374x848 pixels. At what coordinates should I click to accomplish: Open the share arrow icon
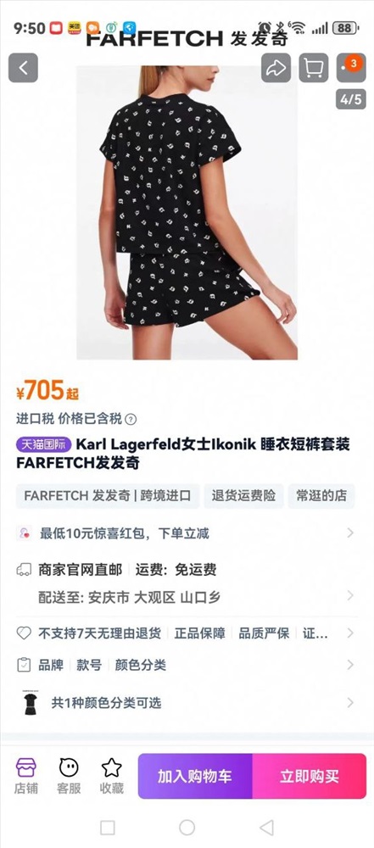click(x=276, y=68)
